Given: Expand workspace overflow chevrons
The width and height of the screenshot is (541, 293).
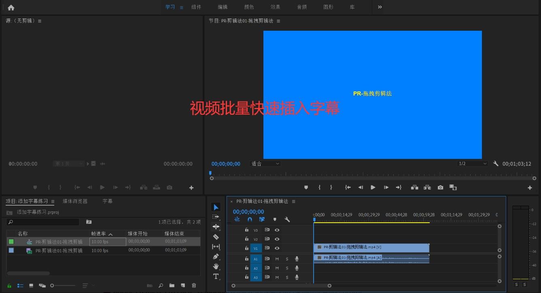Looking at the screenshot, I should click(x=380, y=7).
